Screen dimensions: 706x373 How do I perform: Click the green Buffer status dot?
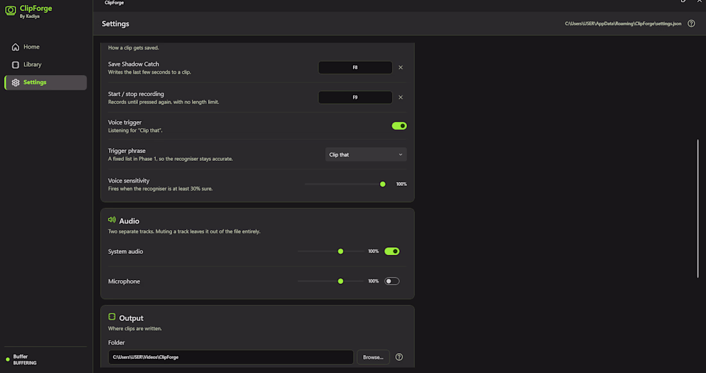click(8, 360)
